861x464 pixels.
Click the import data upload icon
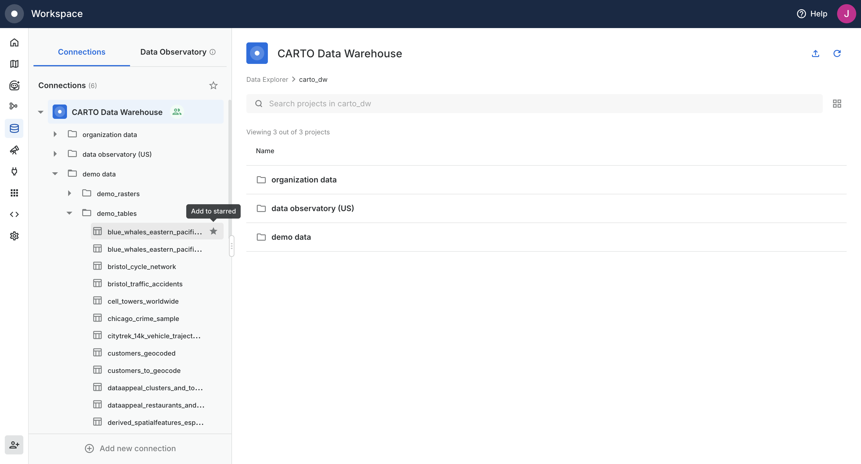click(815, 53)
